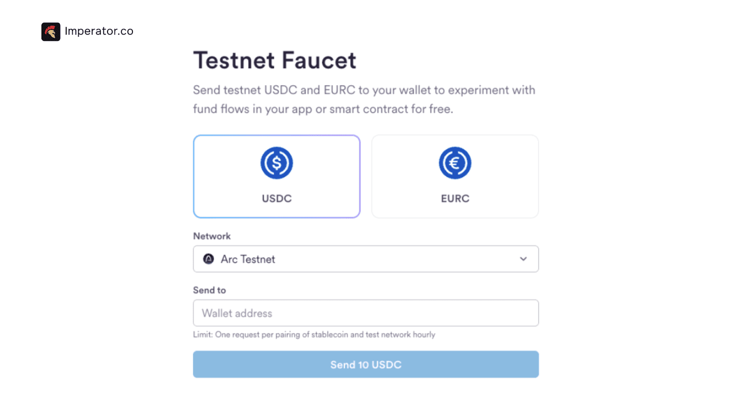Click the hourly request limit note
This screenshot has width=736, height=414.
point(314,335)
